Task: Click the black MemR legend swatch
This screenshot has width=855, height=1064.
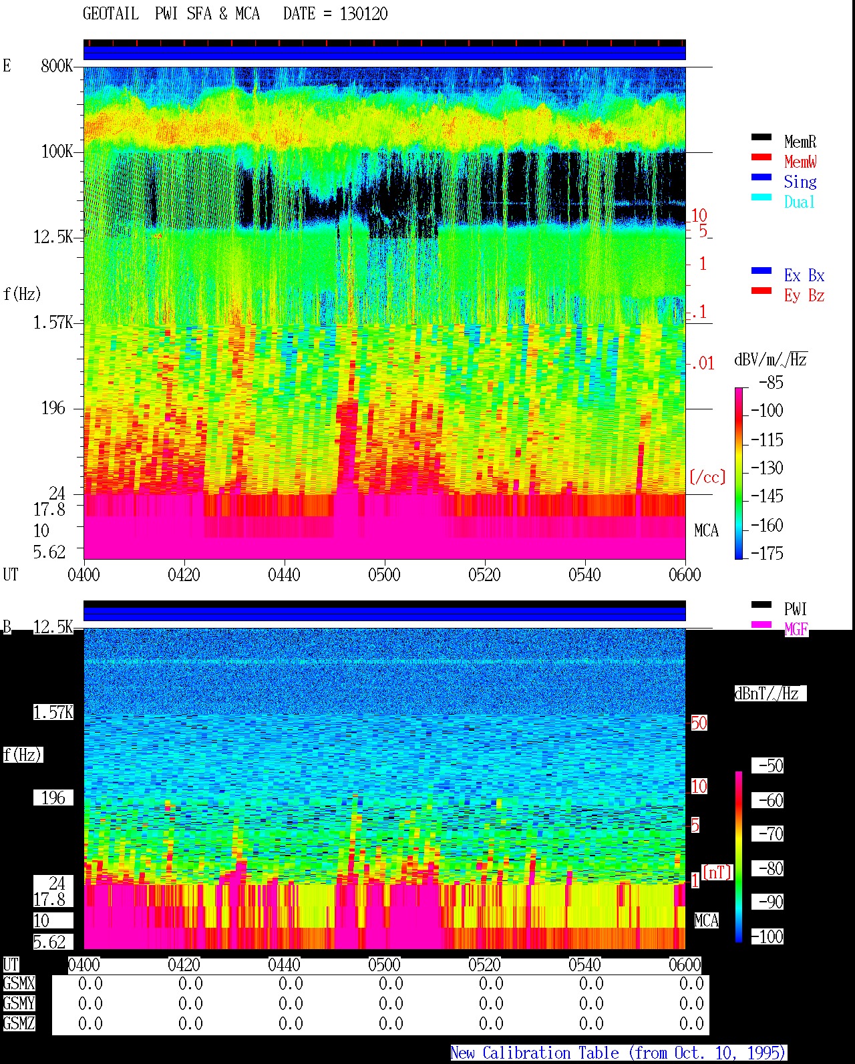Action: pos(761,138)
